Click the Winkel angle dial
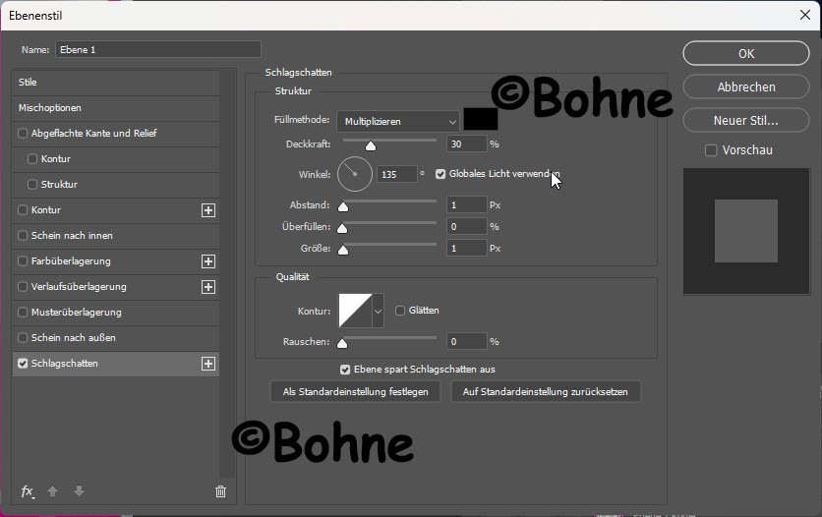The width and height of the screenshot is (822, 517). [355, 174]
